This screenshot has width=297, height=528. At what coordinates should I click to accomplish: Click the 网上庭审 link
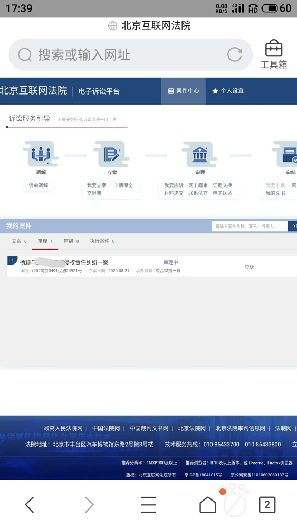pos(198,185)
